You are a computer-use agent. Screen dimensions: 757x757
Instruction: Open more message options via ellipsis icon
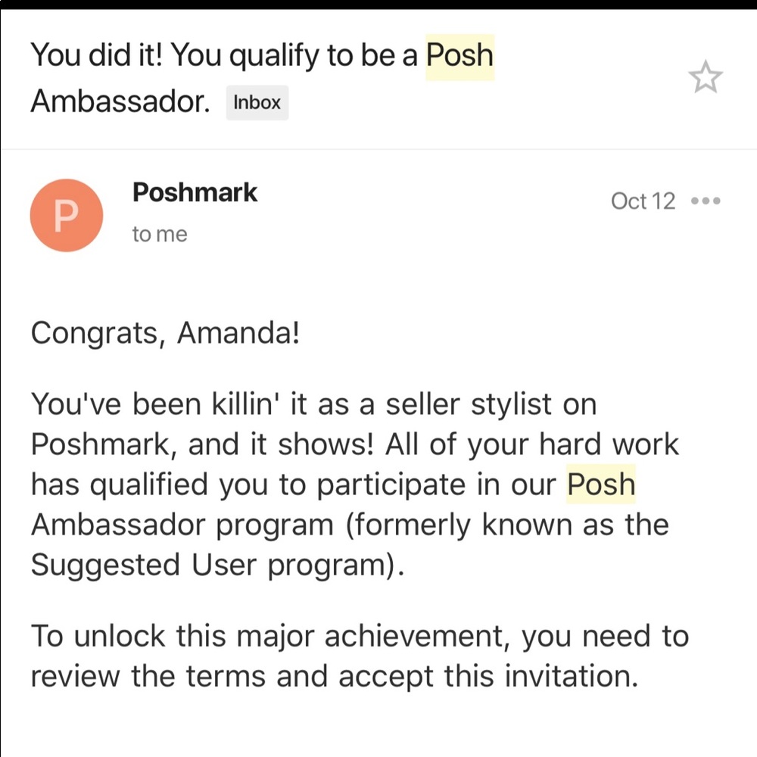coord(706,201)
